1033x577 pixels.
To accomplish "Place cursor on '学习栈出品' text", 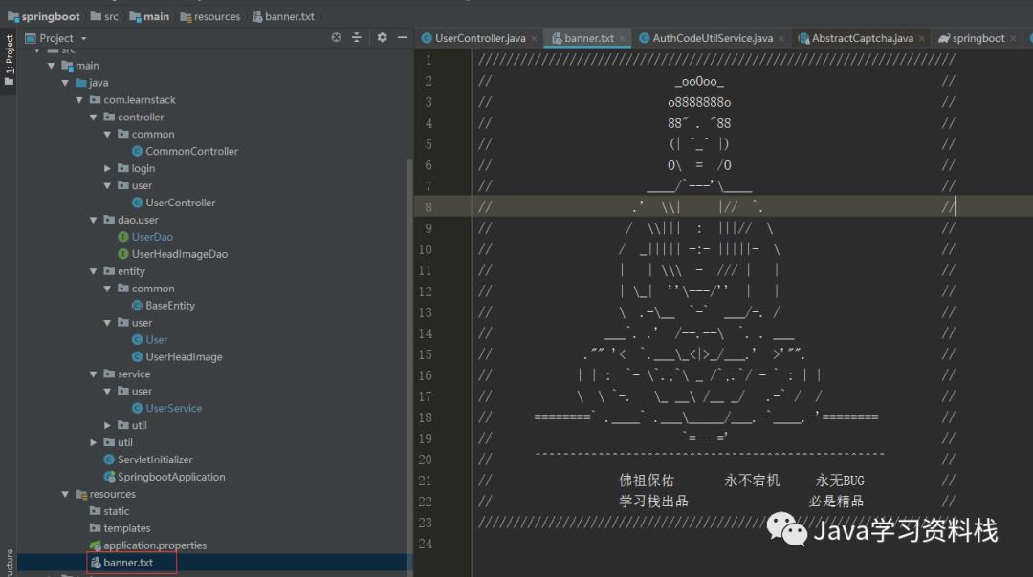I will [653, 502].
